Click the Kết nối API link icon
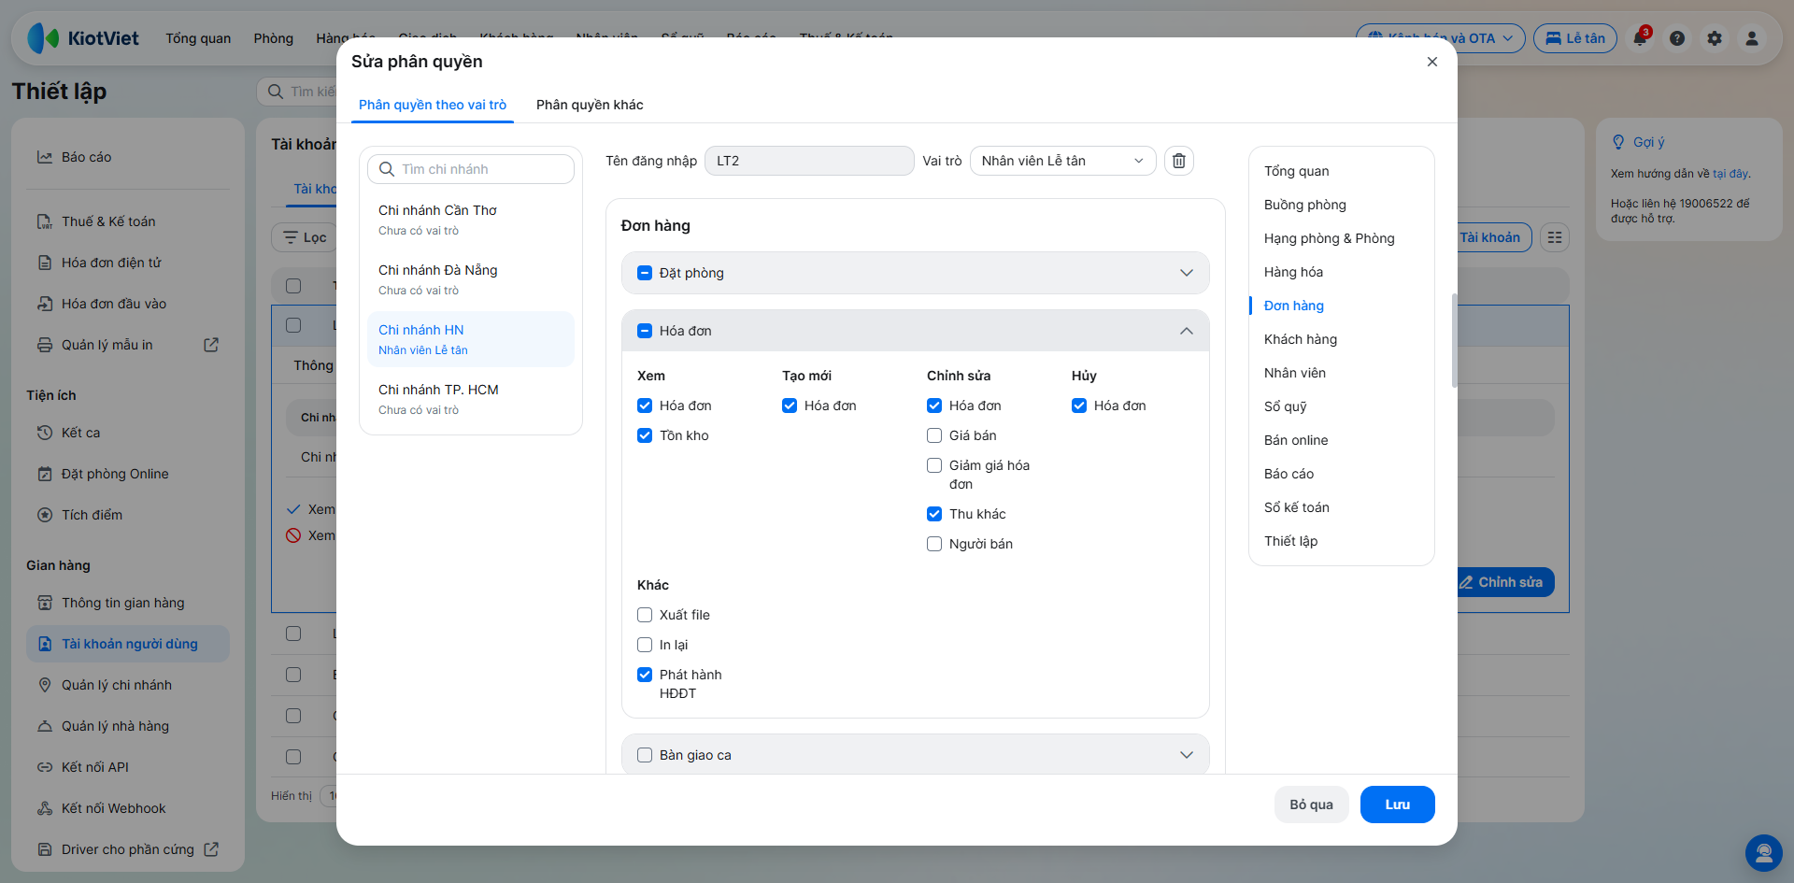The image size is (1794, 883). [x=45, y=767]
